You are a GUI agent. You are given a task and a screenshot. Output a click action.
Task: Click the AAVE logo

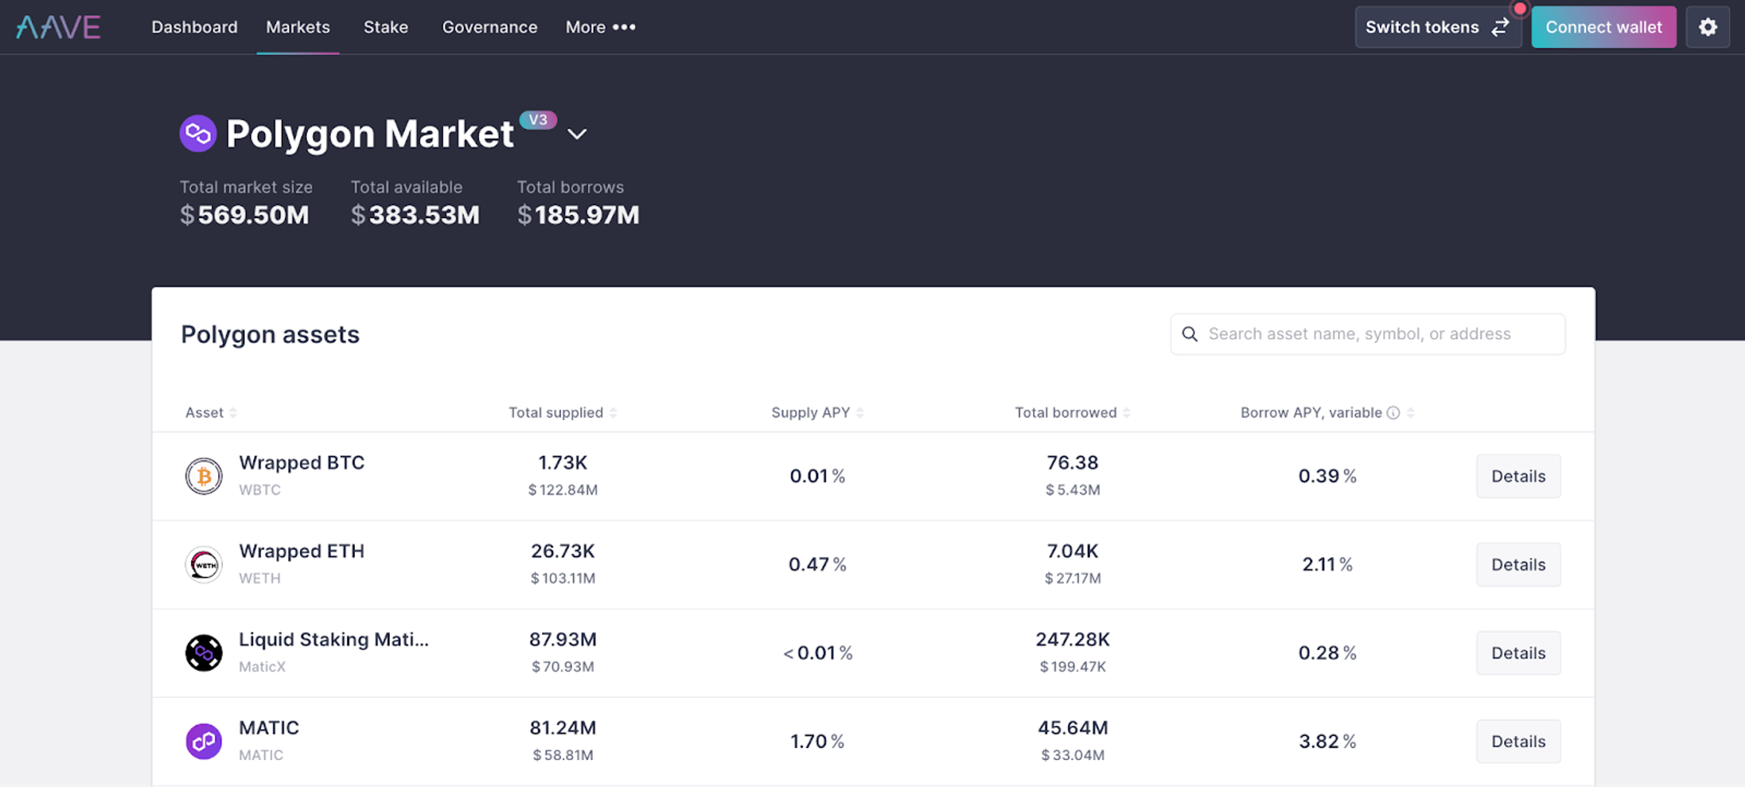(58, 27)
